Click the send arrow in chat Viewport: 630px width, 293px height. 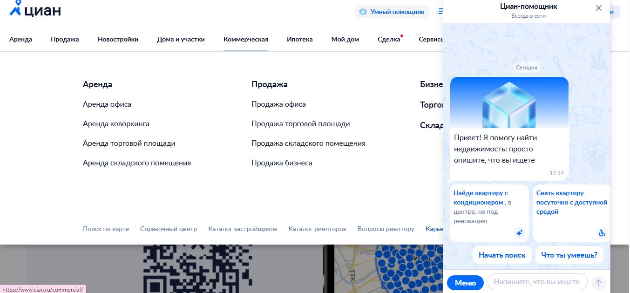599,282
